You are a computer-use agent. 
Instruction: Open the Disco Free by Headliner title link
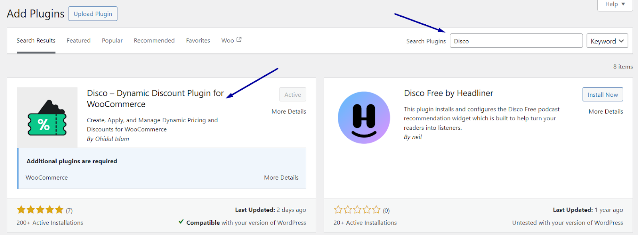(449, 93)
